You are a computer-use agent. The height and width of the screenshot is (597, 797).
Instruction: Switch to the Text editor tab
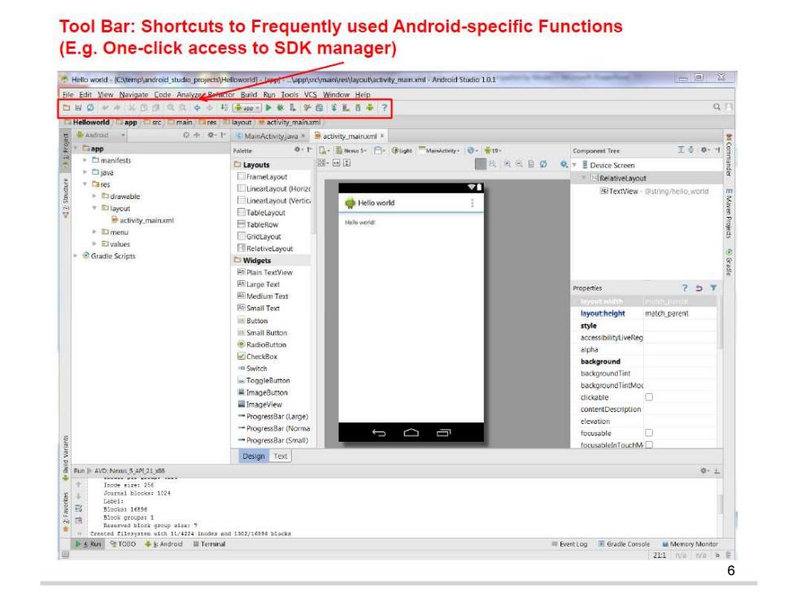tap(281, 456)
